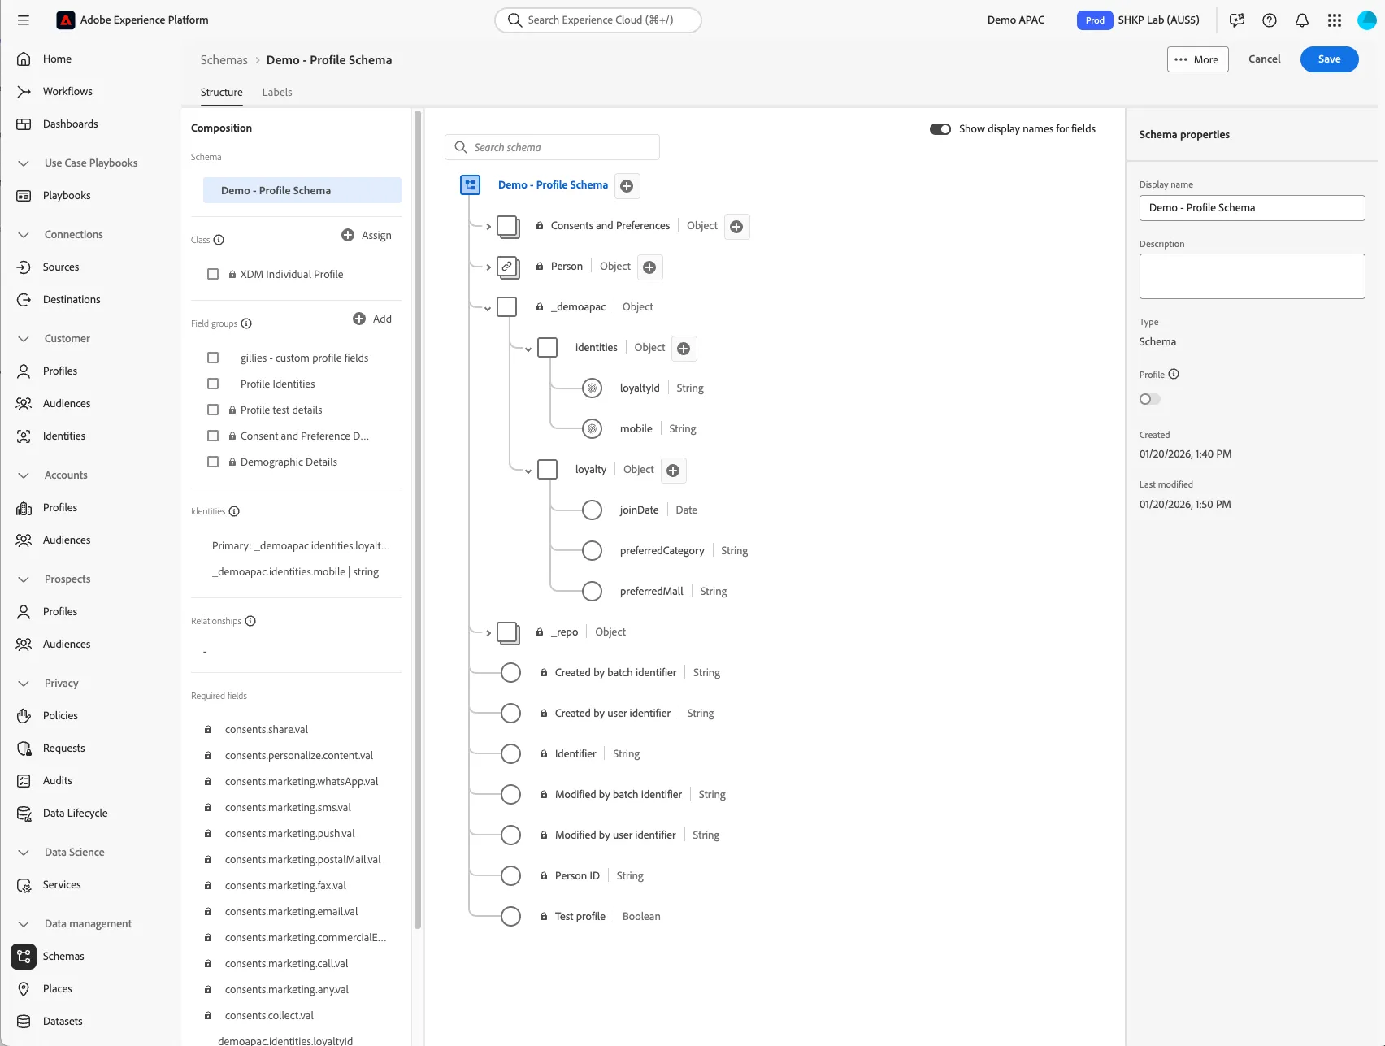Viewport: 1385px width, 1046px height.
Task: Open the hamburger navigation menu
Action: coord(24,20)
